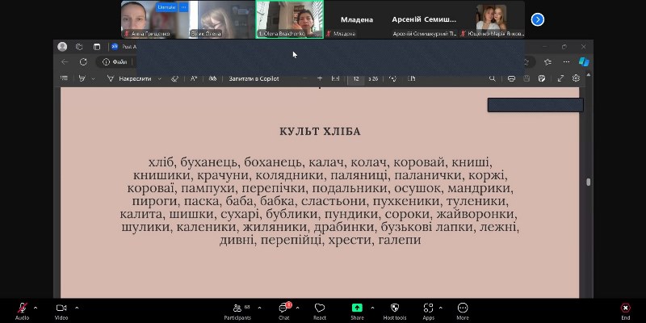Print the PDF document
This screenshot has height=323, width=646.
click(511, 78)
